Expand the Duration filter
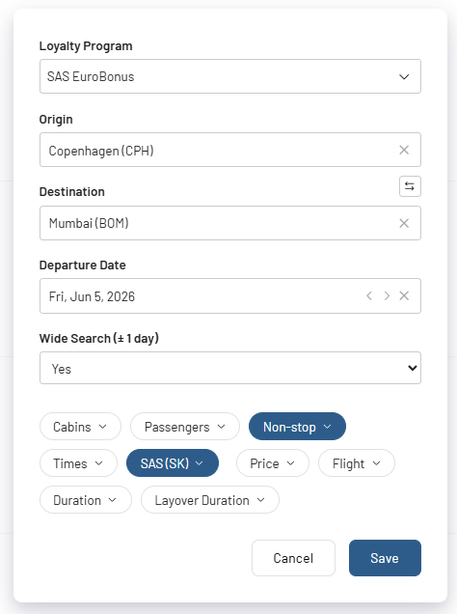The image size is (457, 614). click(x=85, y=500)
